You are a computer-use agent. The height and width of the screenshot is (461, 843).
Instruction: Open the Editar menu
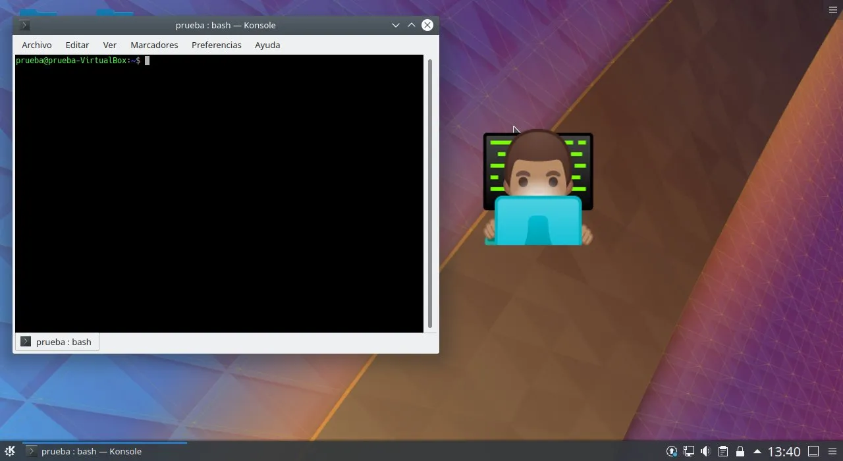coord(77,45)
